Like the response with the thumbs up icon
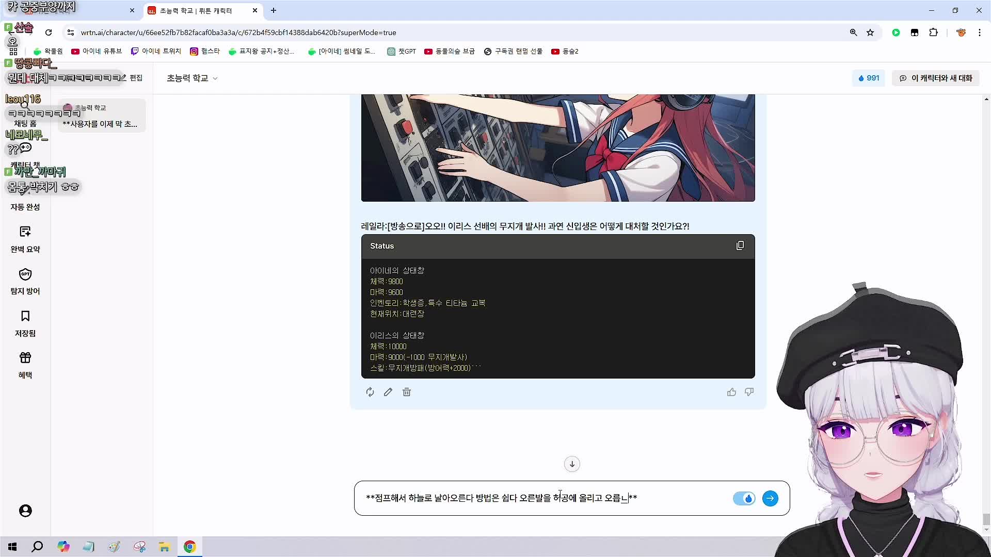Image resolution: width=991 pixels, height=557 pixels. tap(731, 392)
